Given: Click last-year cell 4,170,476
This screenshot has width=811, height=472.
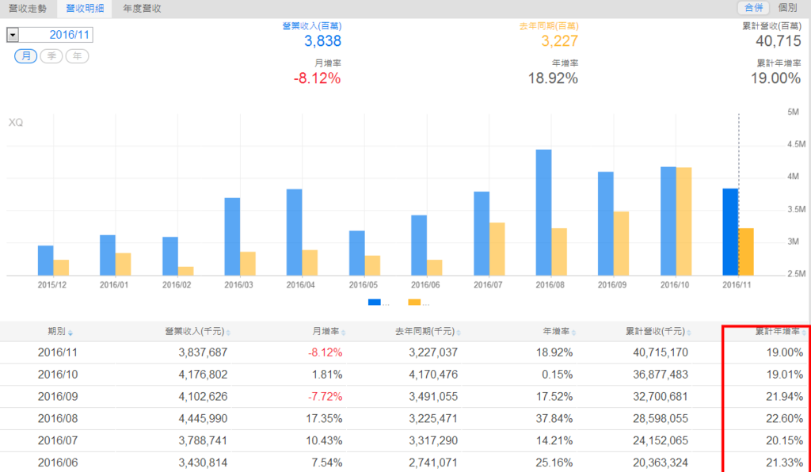Looking at the screenshot, I should coord(433,375).
